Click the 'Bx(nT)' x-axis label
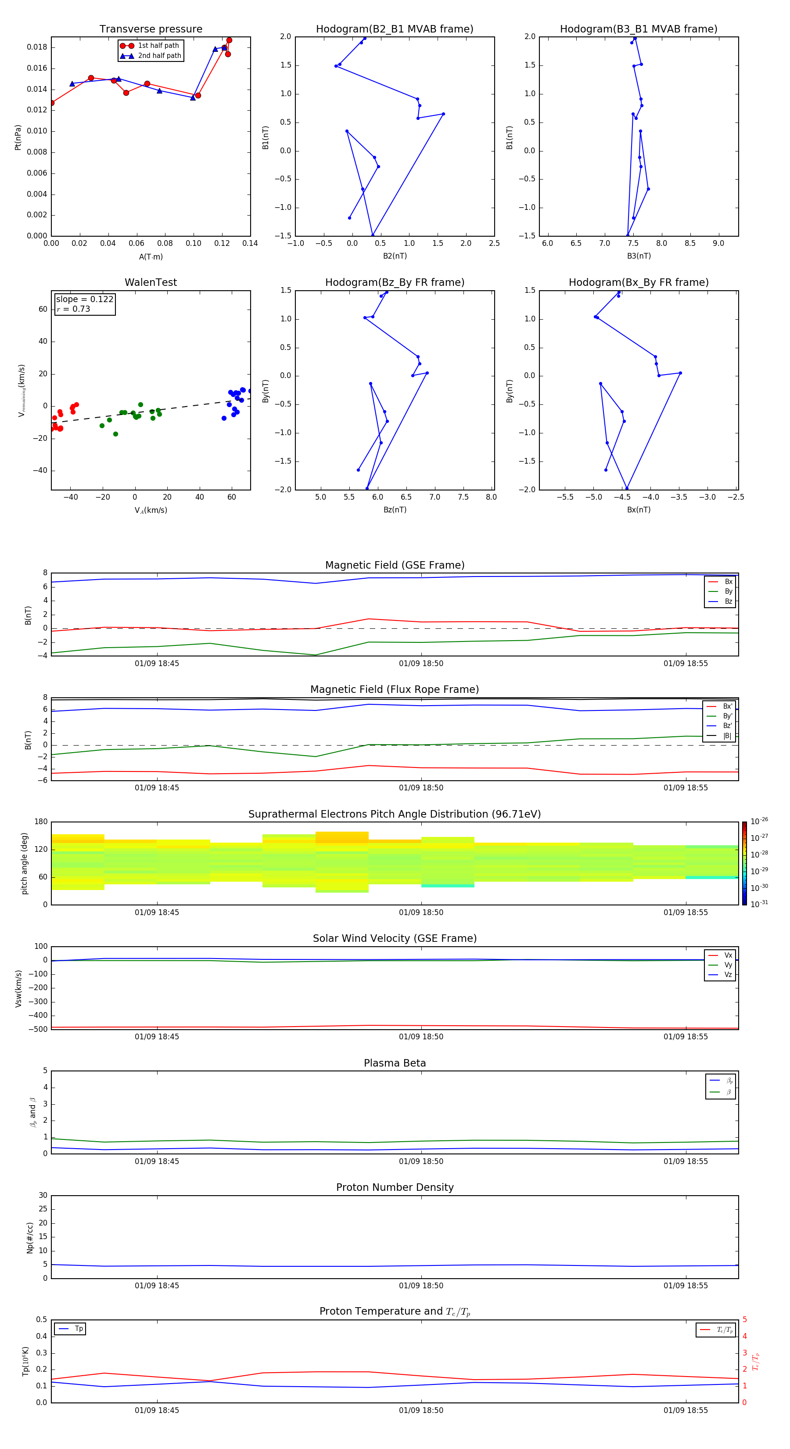Viewport: 790px width, 1449px height. 639,510
